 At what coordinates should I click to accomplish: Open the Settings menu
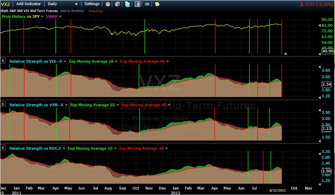(x=92, y=4)
